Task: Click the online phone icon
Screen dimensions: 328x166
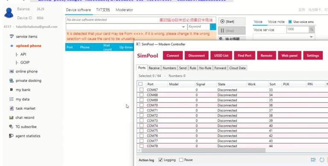Action: [11, 72]
